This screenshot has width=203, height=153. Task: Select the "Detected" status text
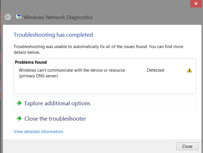click(x=155, y=70)
